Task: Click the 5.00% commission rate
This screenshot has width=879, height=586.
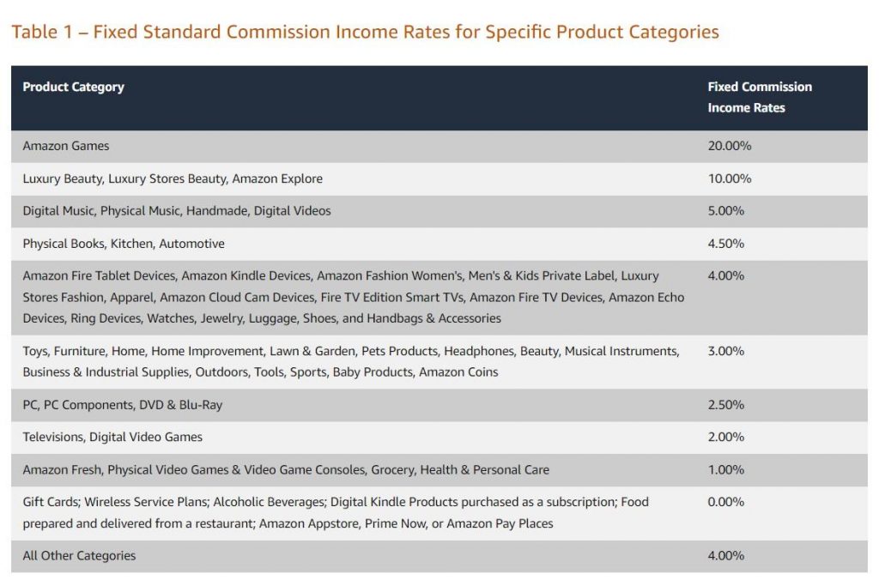Action: coord(726,211)
